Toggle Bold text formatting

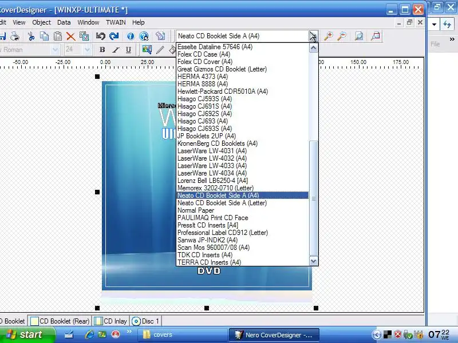coord(102,50)
